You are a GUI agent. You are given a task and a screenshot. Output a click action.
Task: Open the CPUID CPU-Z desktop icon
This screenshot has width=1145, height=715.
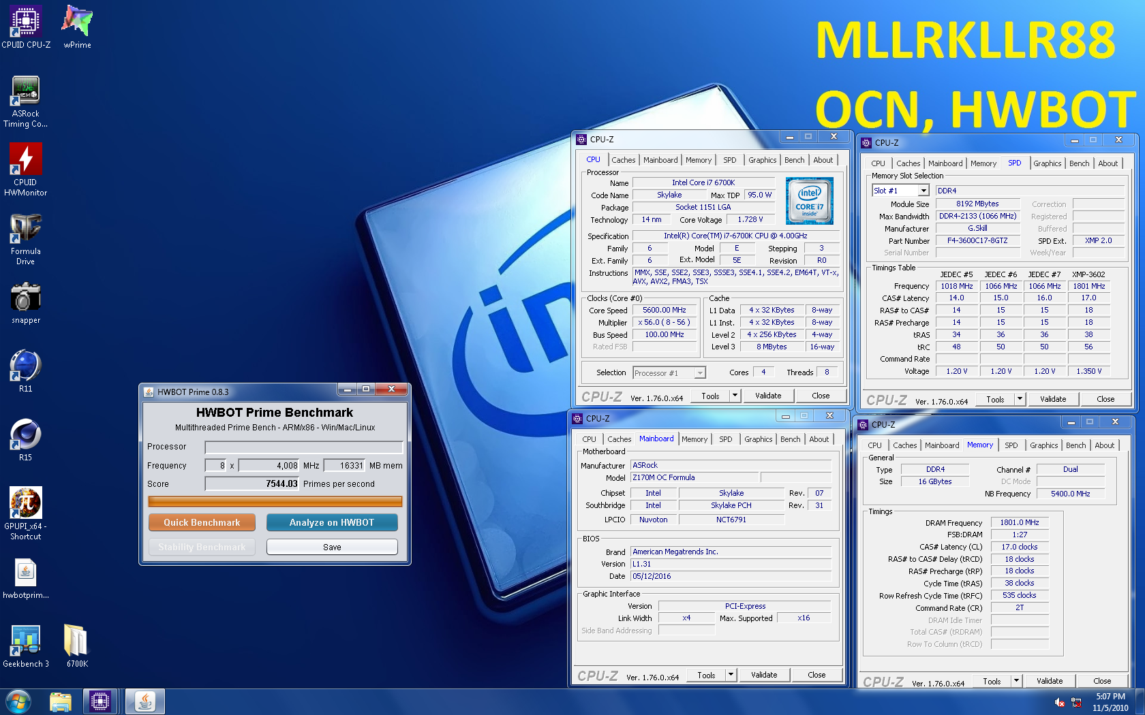click(26, 27)
